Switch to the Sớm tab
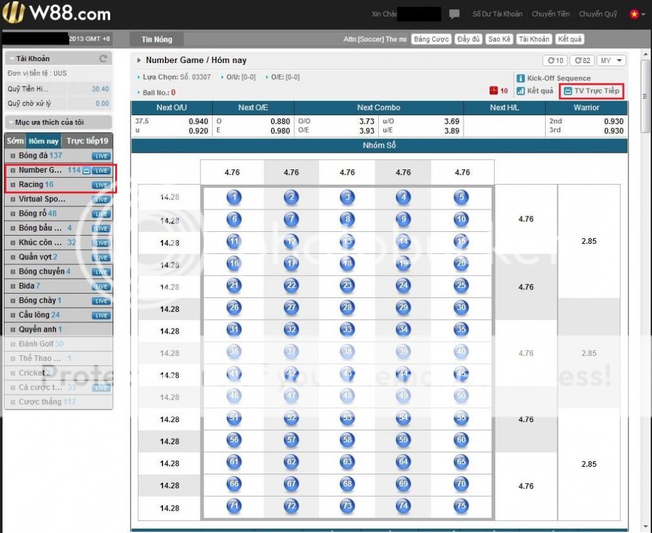 pos(15,141)
